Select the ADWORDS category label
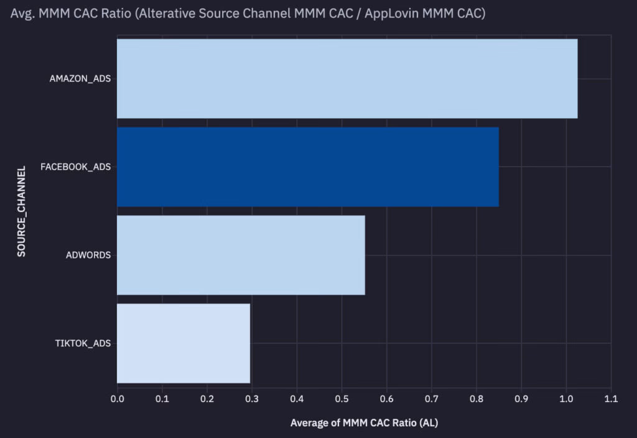This screenshot has width=637, height=438. coord(88,255)
